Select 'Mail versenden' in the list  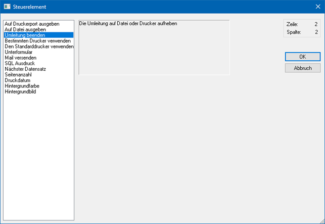pos(21,58)
